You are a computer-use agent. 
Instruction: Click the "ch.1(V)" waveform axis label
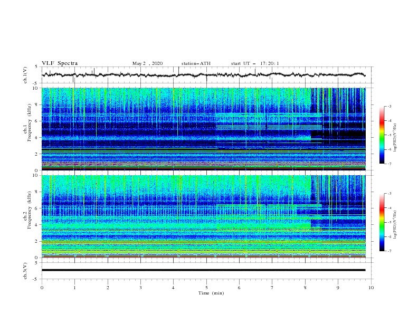tap(25, 75)
